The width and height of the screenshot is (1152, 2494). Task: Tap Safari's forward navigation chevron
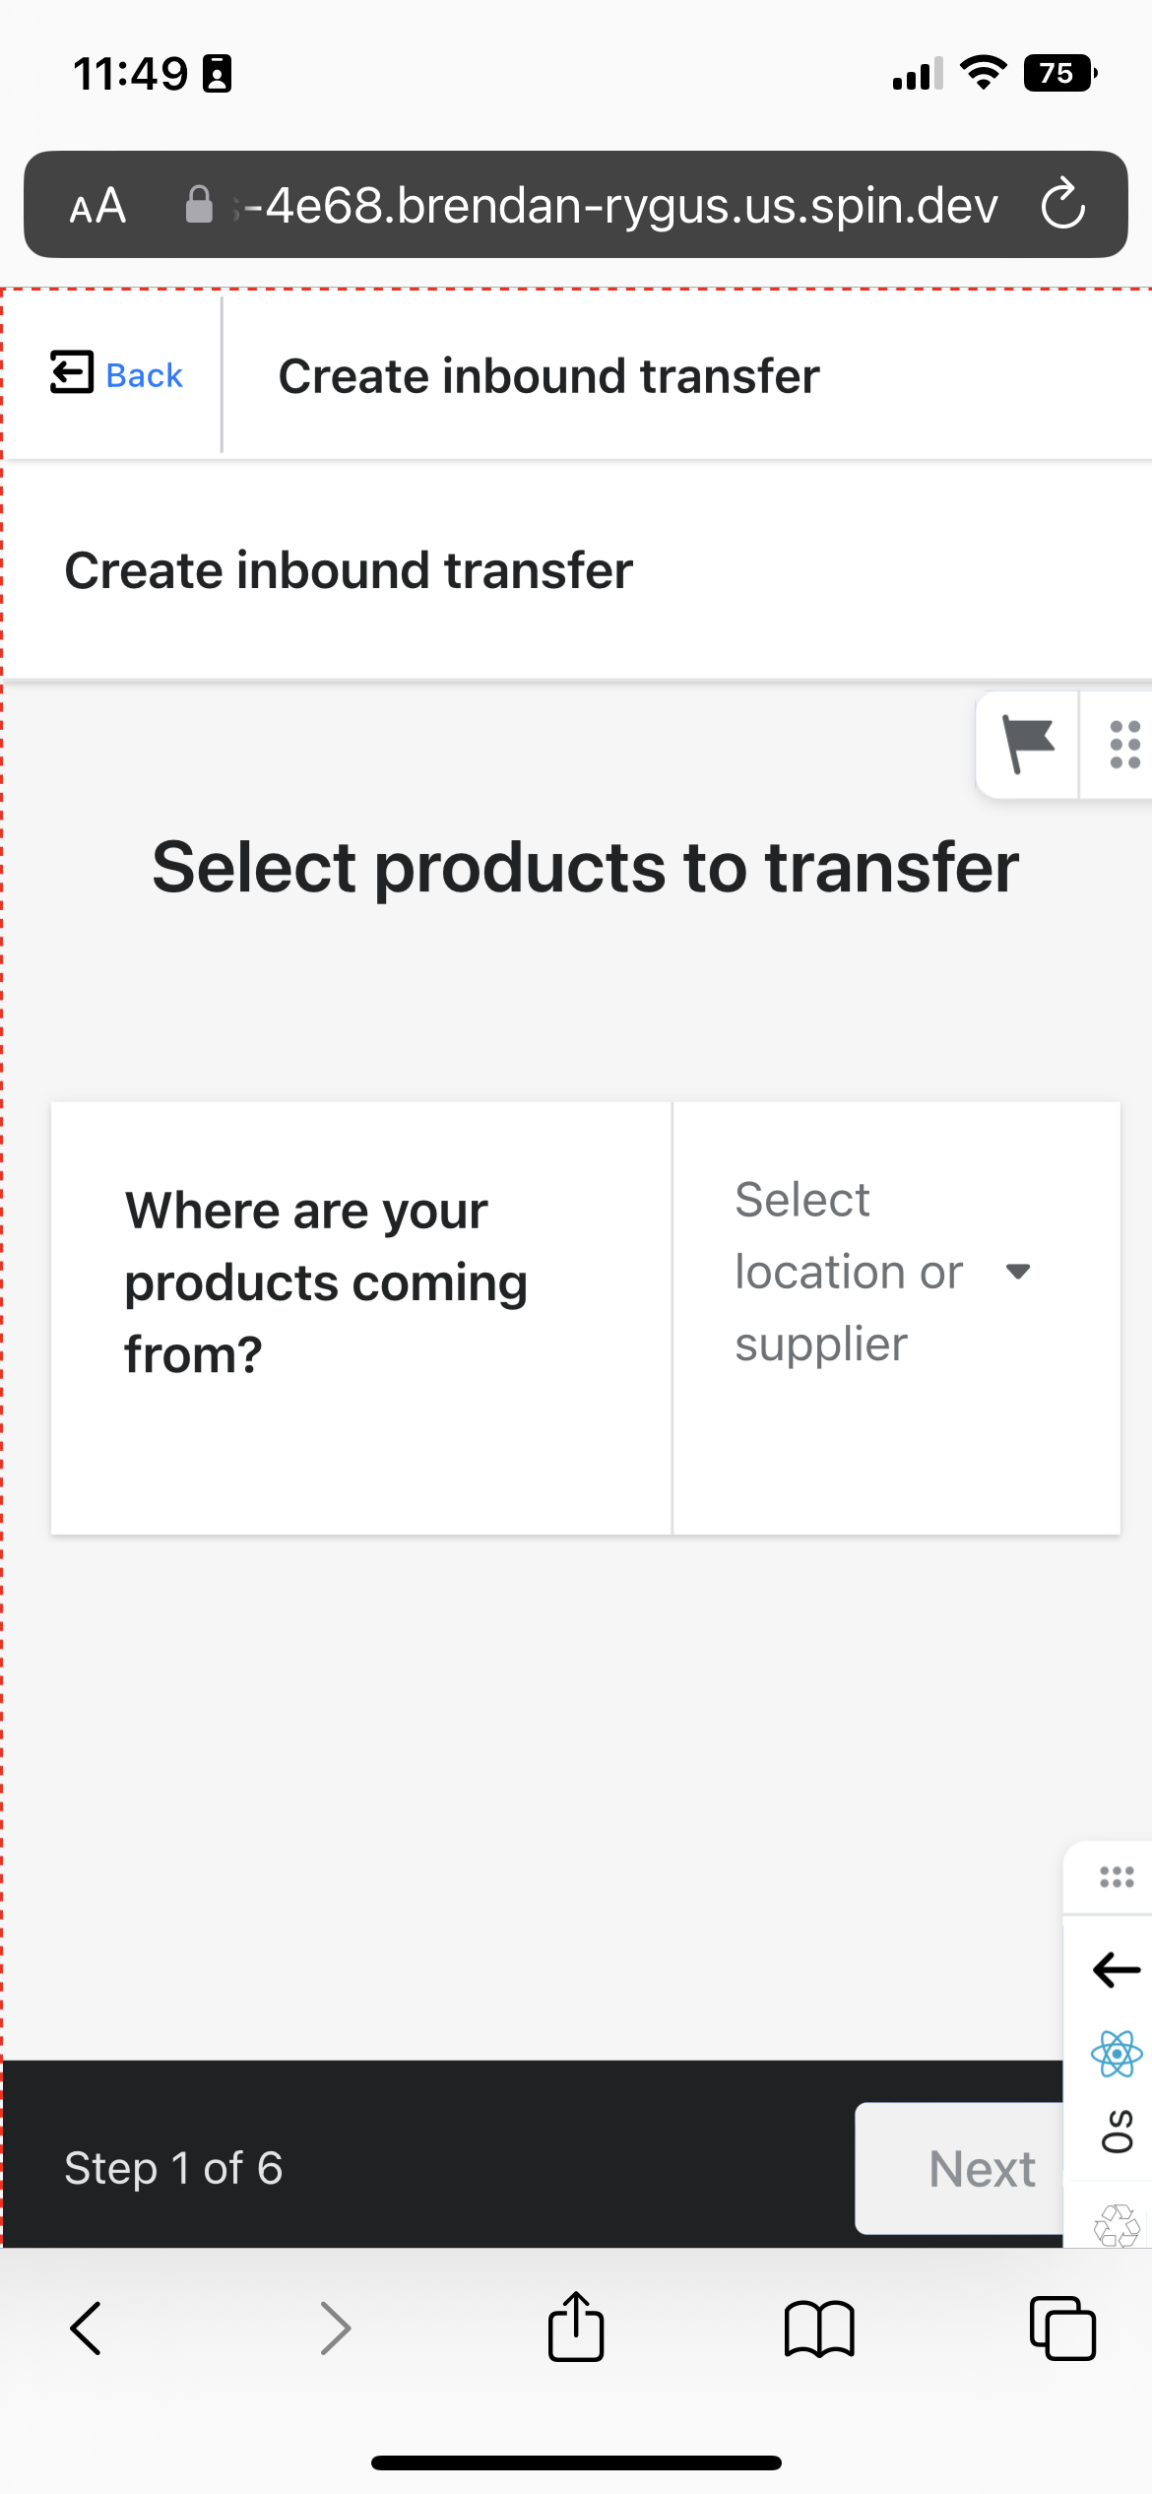click(x=335, y=2330)
